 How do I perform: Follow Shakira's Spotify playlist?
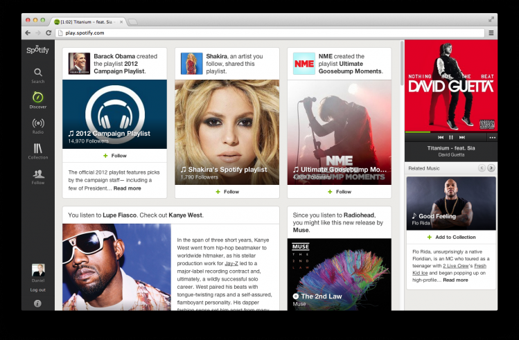point(227,192)
